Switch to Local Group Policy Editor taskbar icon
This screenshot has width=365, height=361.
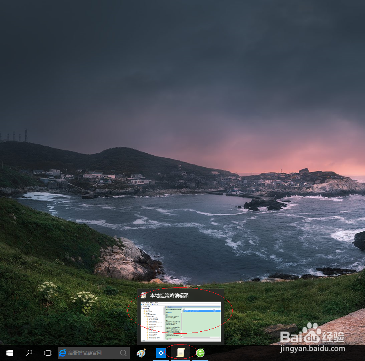tap(181, 353)
